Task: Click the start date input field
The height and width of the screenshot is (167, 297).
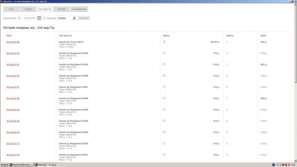Action: (29, 18)
